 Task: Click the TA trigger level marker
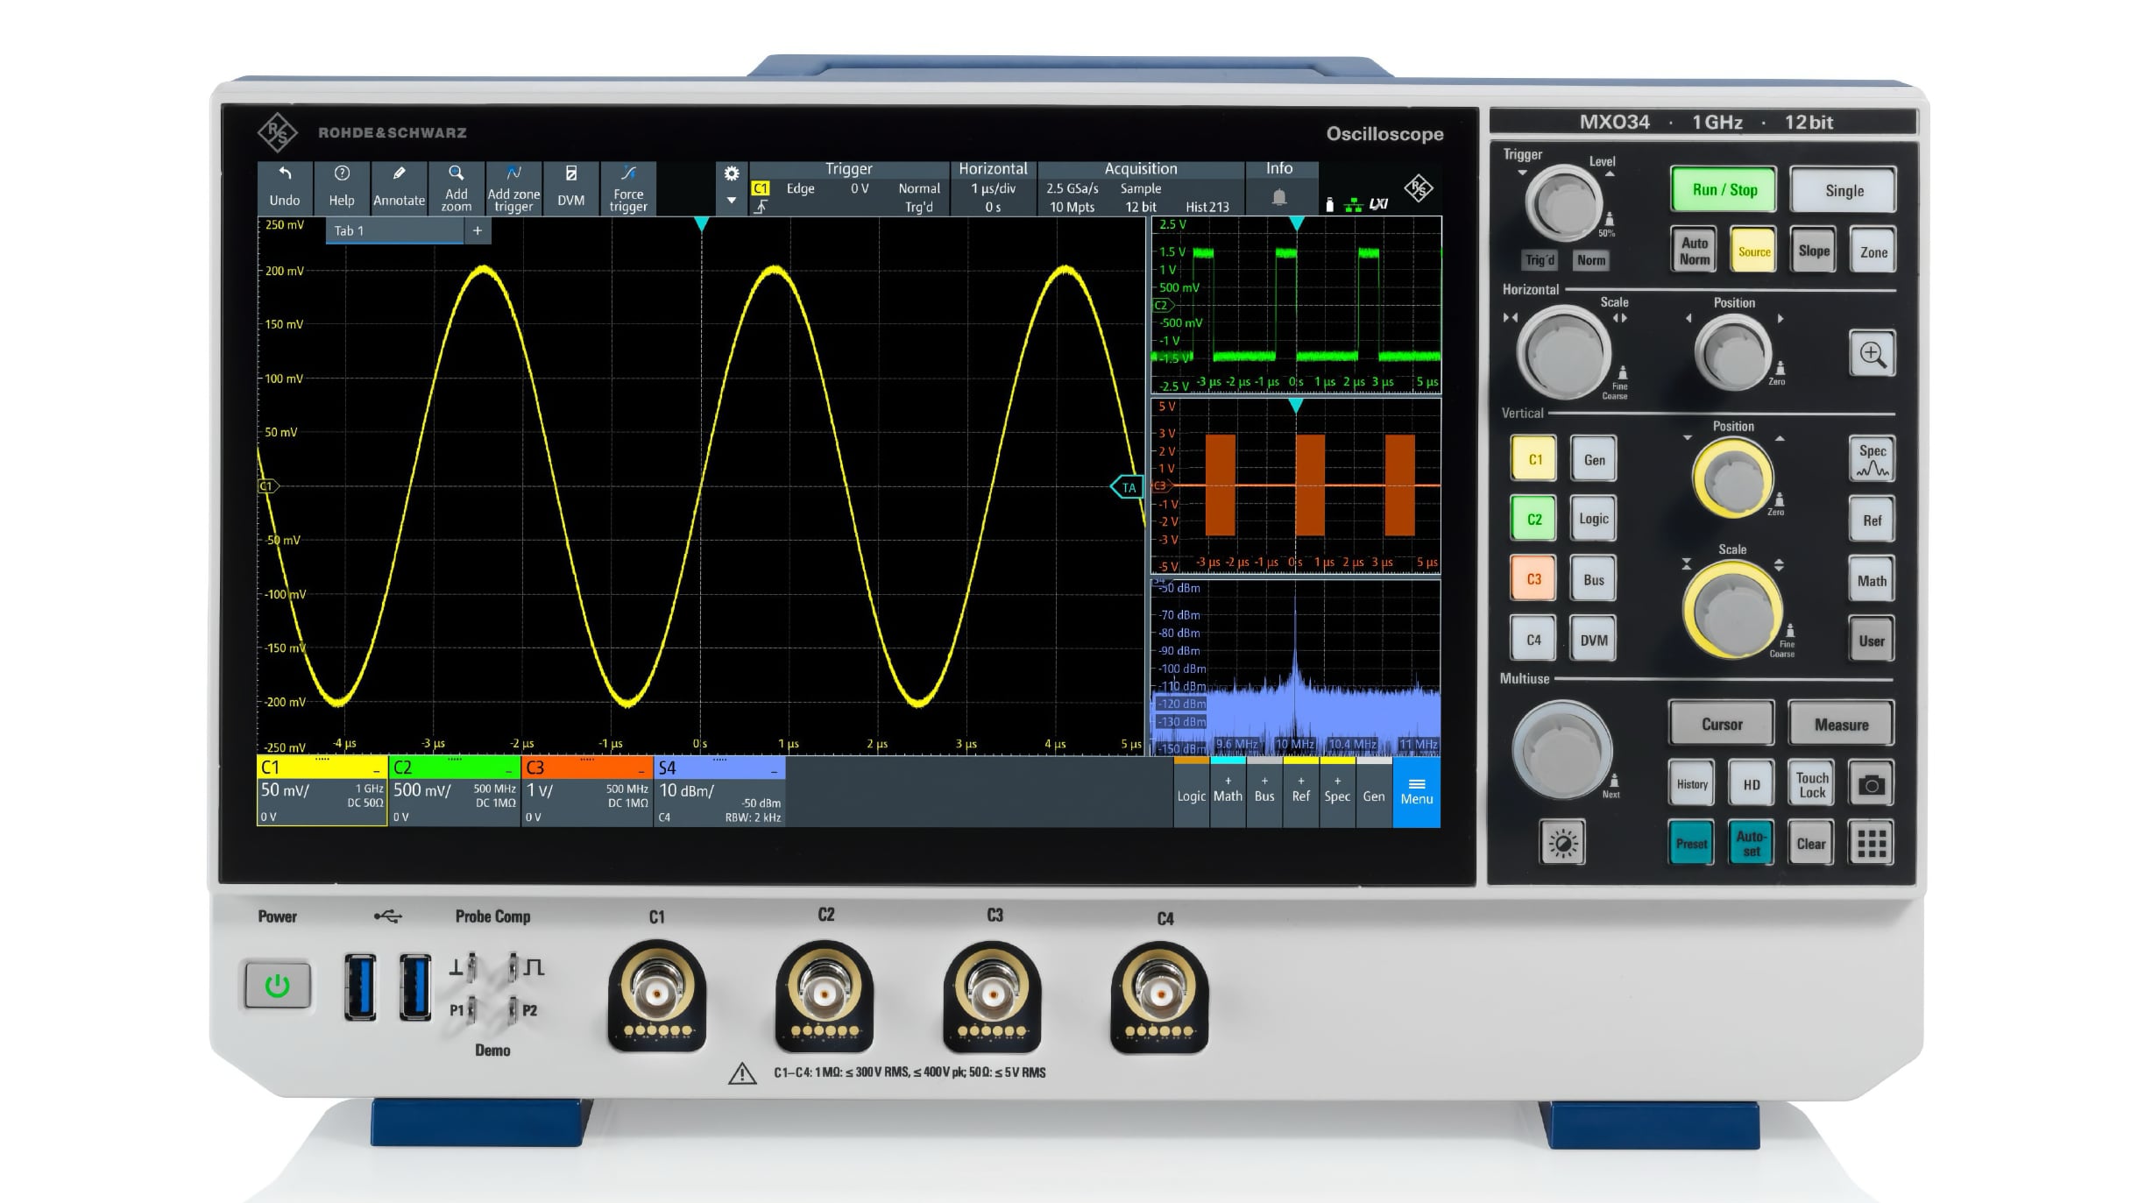click(x=1127, y=487)
